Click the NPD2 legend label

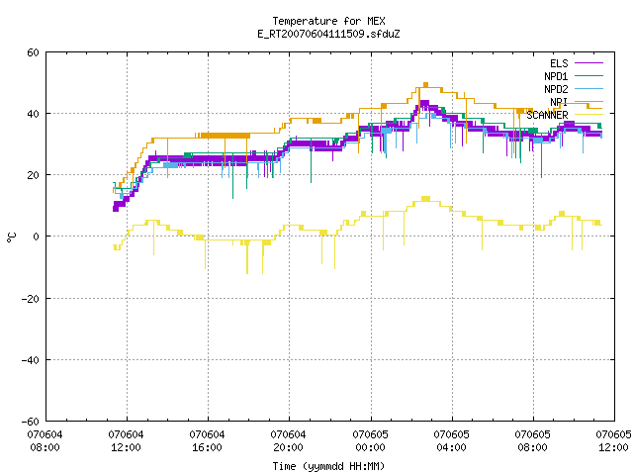(556, 89)
